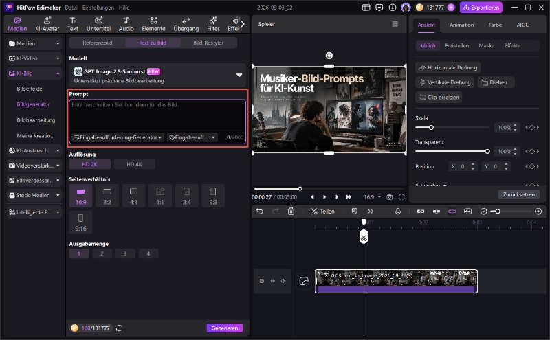This screenshot has width=550, height=340.
Task: Switch to Bild-Restyler tab
Action: tap(208, 43)
